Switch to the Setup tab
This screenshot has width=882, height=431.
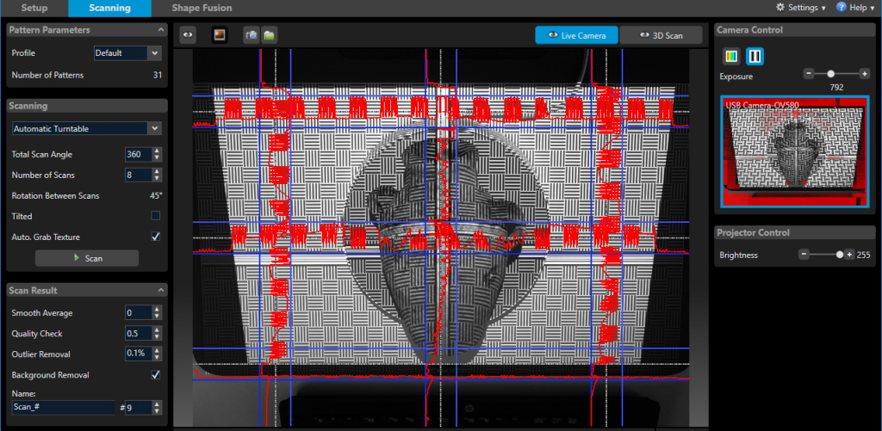click(x=34, y=9)
